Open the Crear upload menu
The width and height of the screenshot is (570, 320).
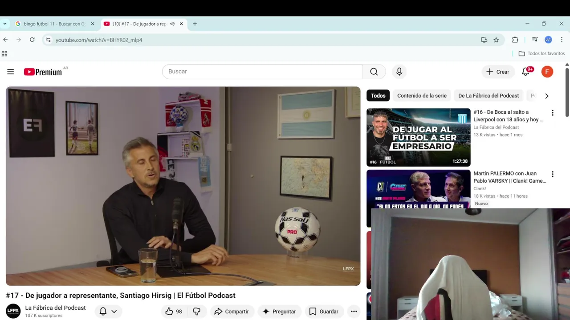click(x=497, y=72)
